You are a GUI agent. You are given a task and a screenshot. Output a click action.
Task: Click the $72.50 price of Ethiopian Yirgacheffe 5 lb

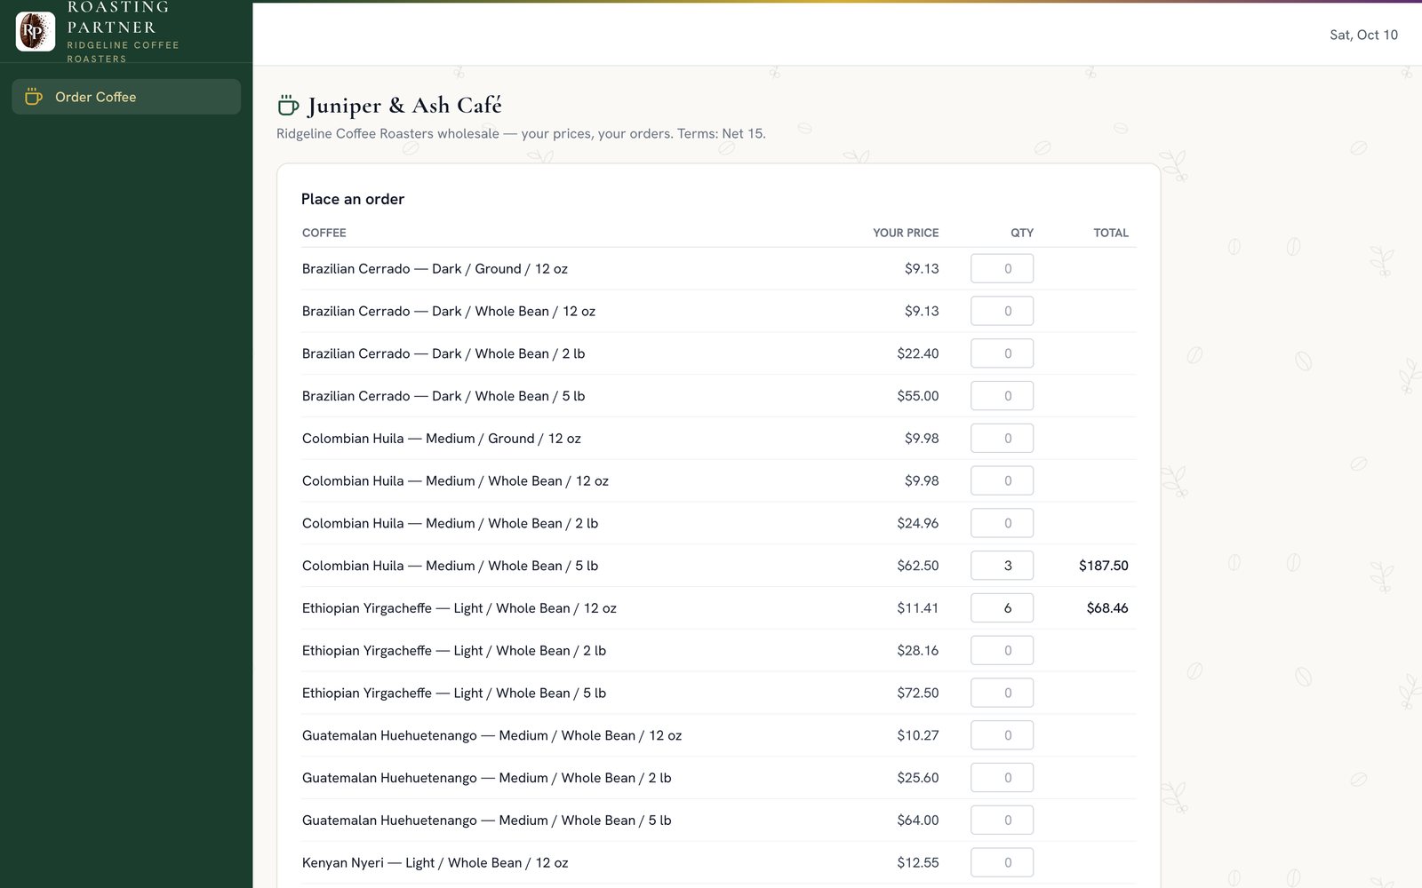[x=917, y=693]
